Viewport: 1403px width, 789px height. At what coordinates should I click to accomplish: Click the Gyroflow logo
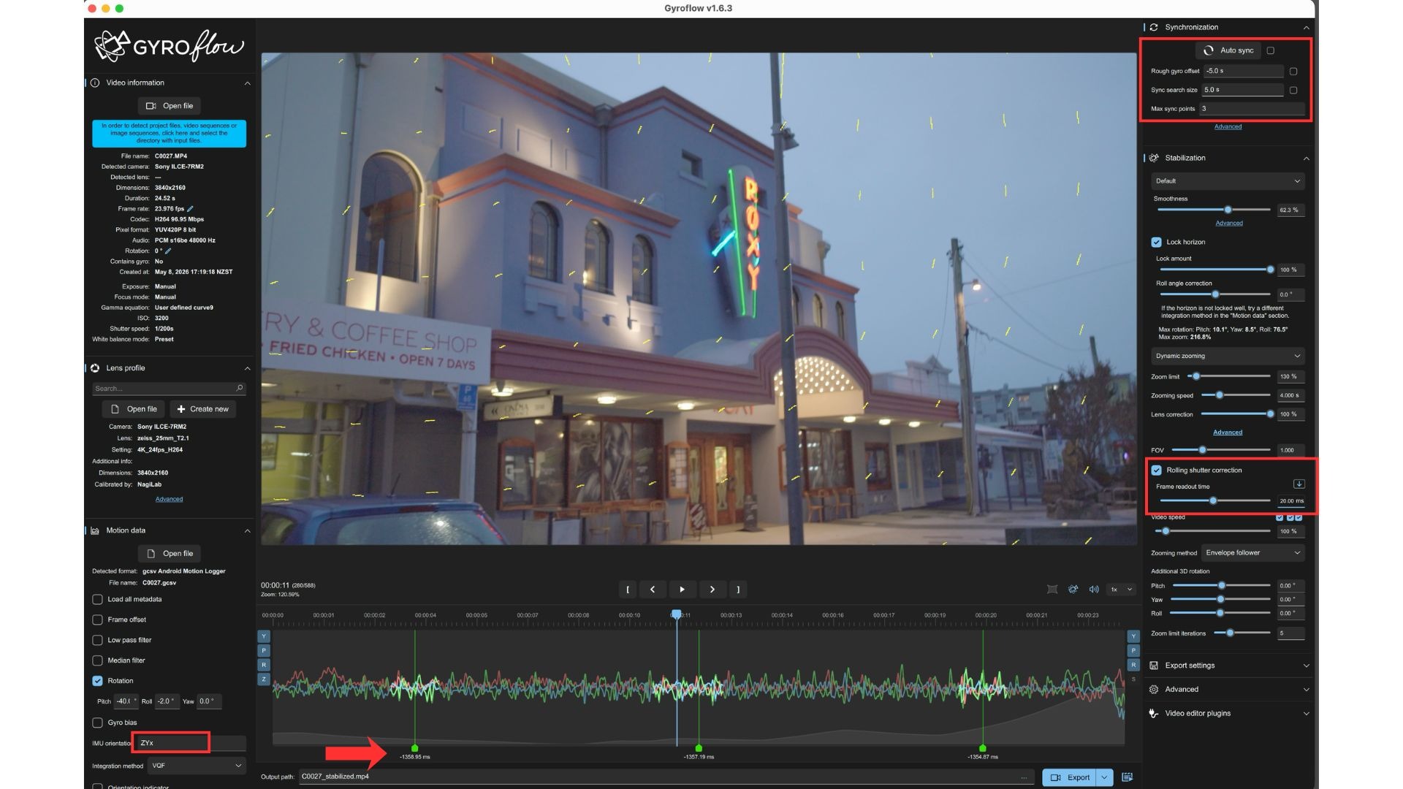coord(169,46)
